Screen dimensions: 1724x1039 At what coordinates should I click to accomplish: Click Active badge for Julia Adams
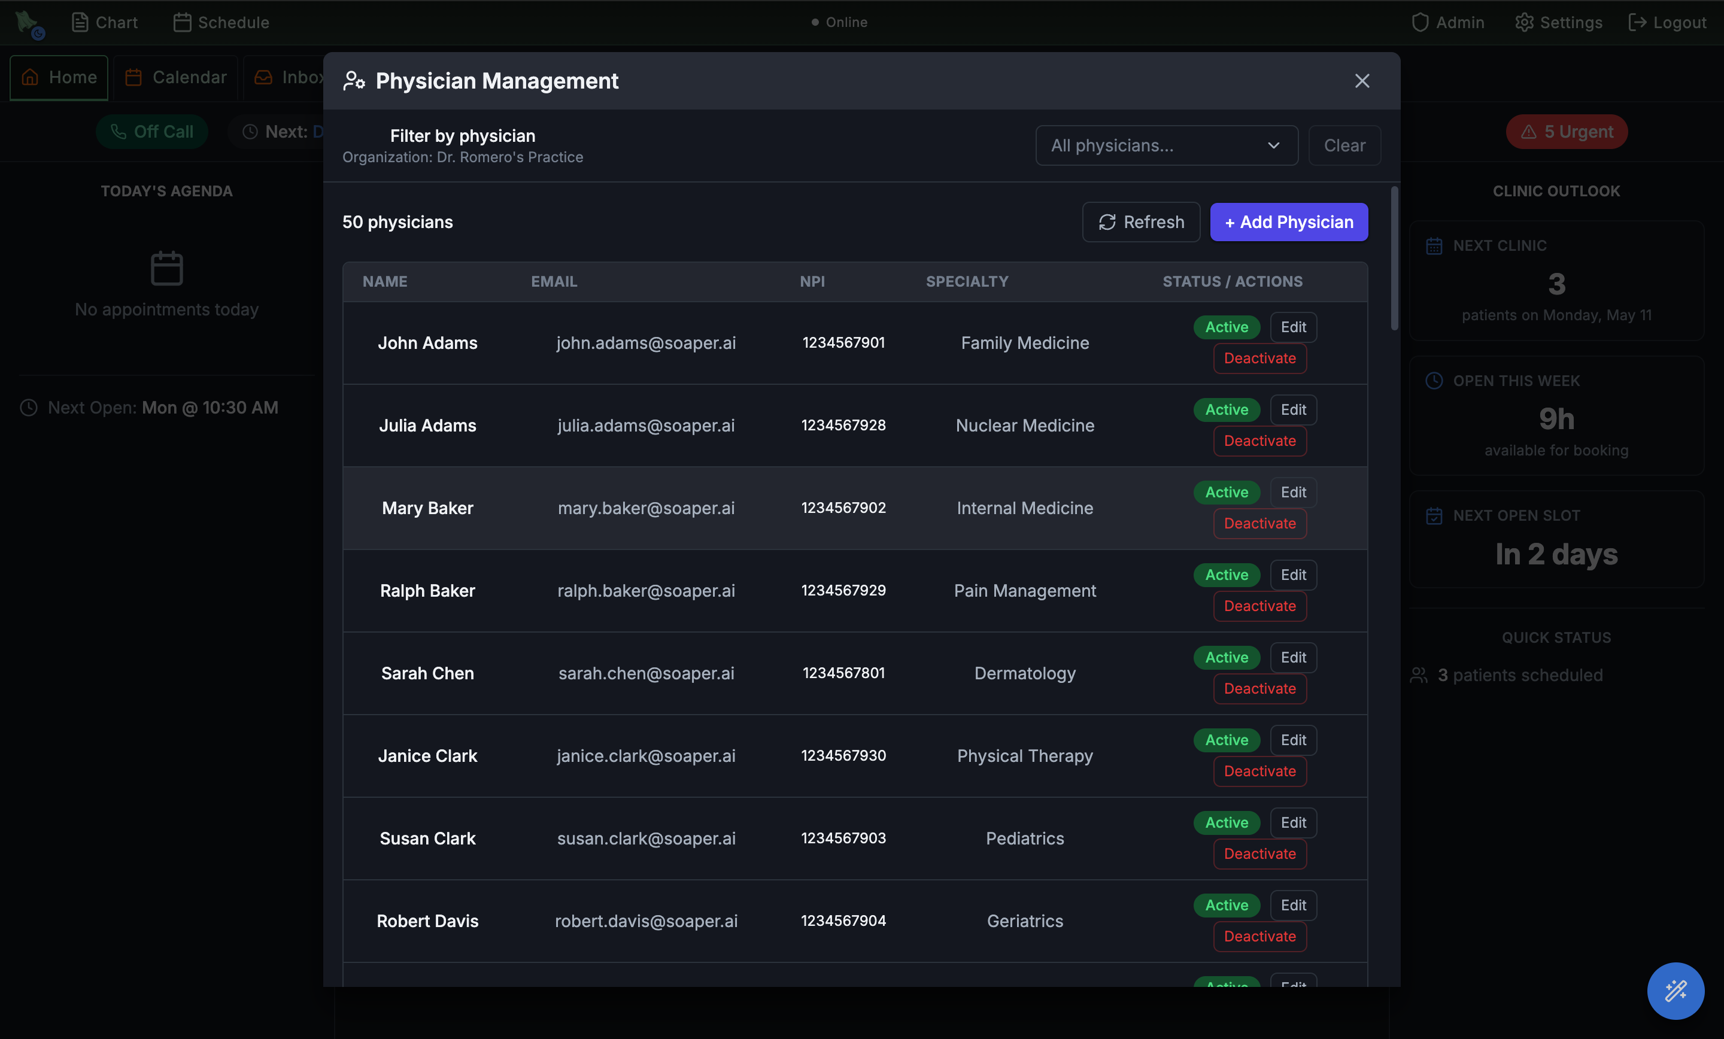[x=1227, y=409]
